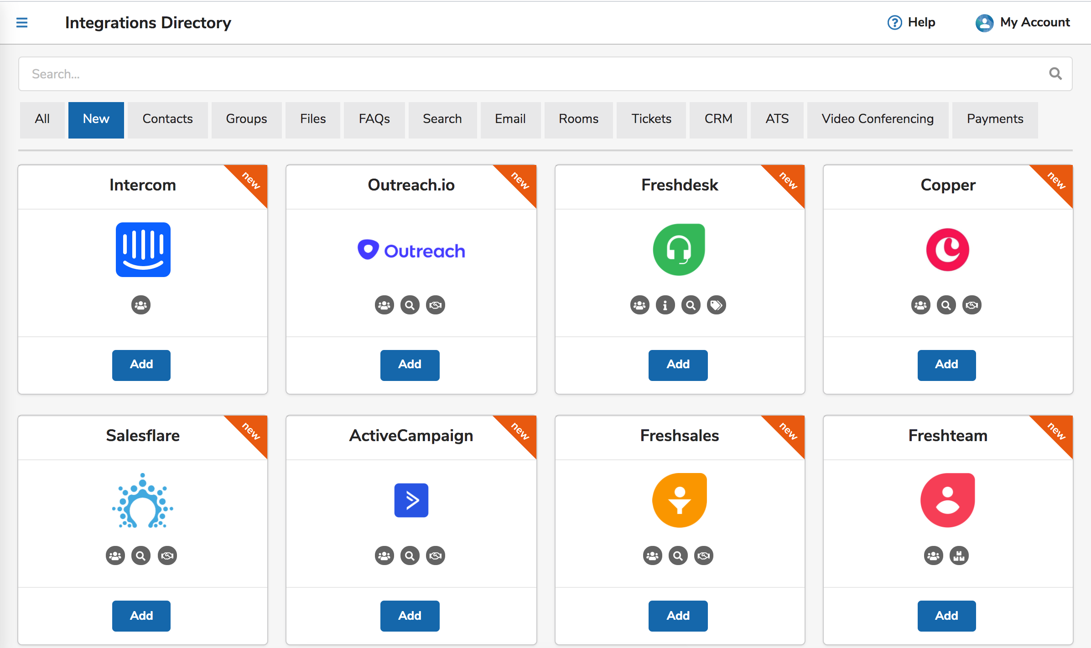Add the Freshsales integration
Screen dimensions: 1091x648
pos(678,616)
